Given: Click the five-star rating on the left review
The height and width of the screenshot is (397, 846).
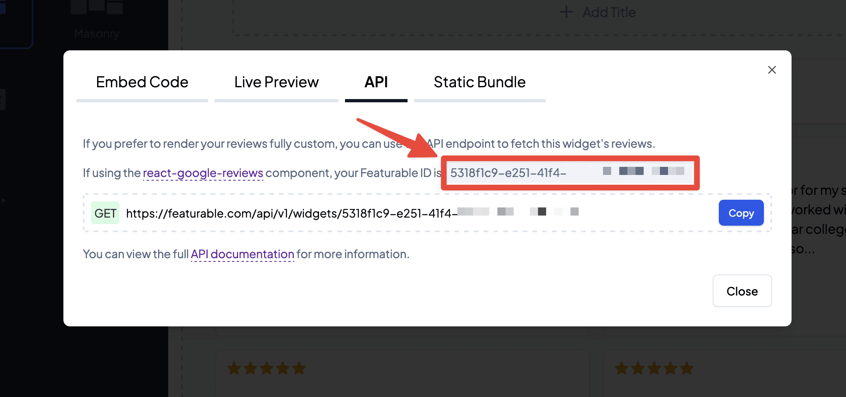Looking at the screenshot, I should pyautogui.click(x=266, y=368).
